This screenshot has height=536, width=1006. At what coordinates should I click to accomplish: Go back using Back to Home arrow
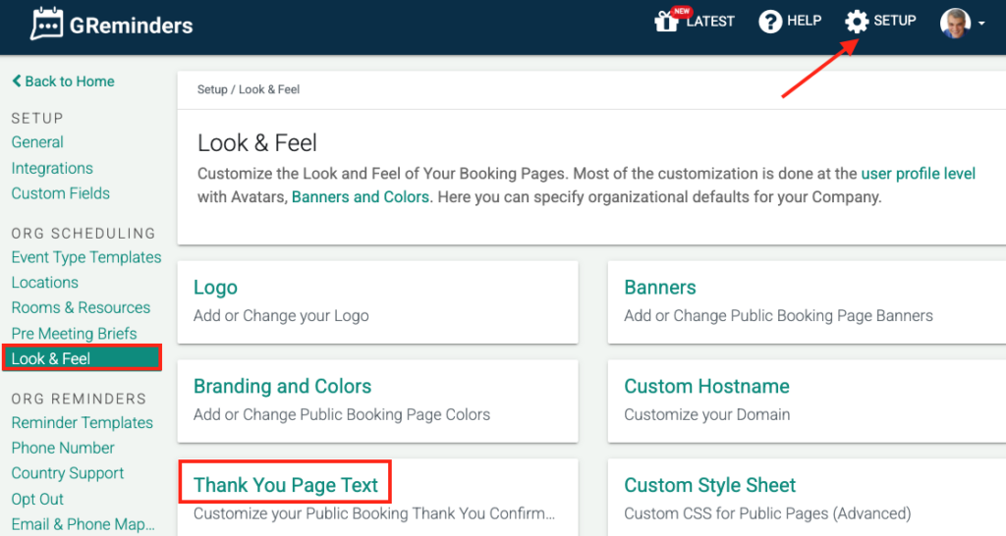pyautogui.click(x=18, y=81)
